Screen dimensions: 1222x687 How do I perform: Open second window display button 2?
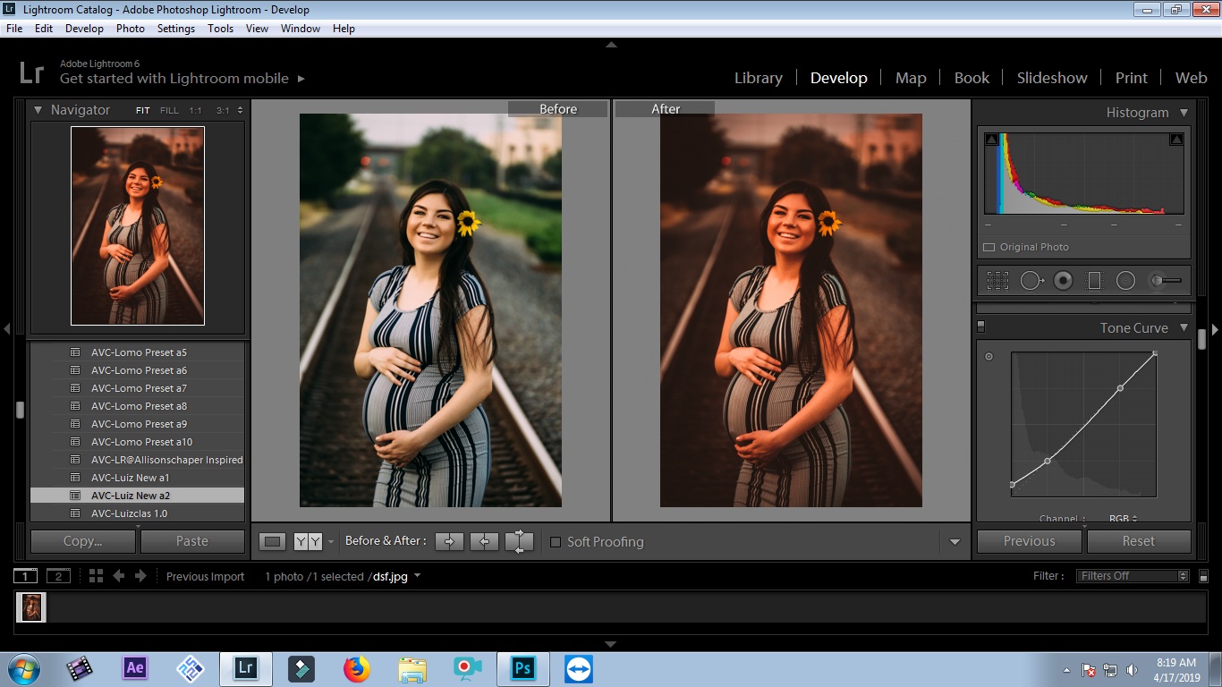(x=58, y=576)
